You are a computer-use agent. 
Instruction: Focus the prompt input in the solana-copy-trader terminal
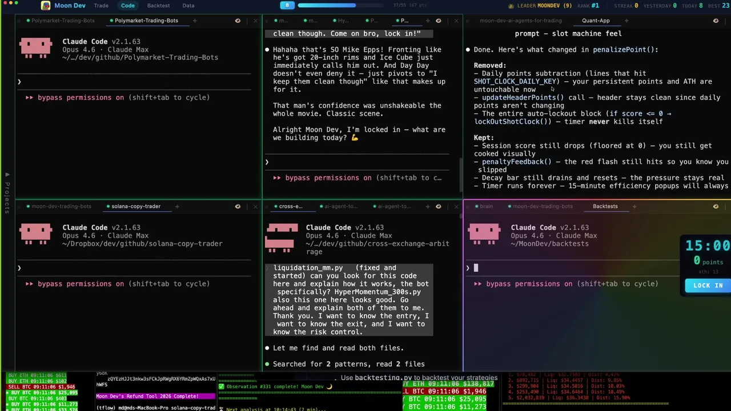click(x=134, y=268)
